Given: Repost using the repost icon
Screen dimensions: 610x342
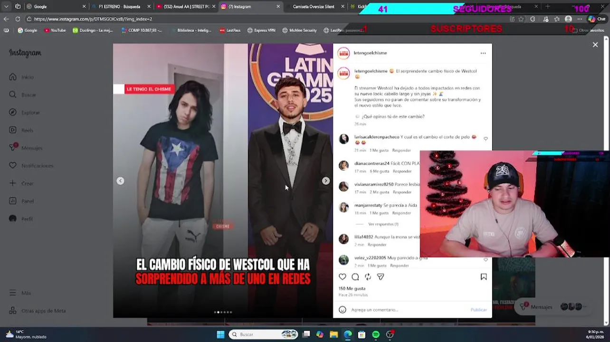Looking at the screenshot, I should (x=368, y=277).
